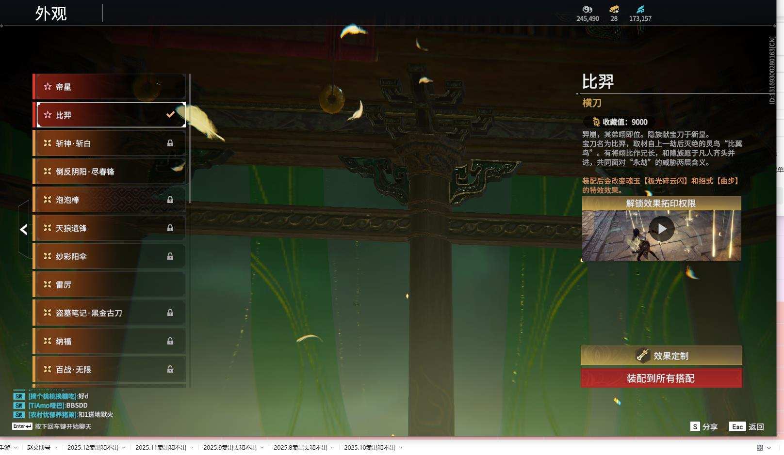Click the Enter key icon in chat prompt
The width and height of the screenshot is (784, 455).
tap(22, 426)
